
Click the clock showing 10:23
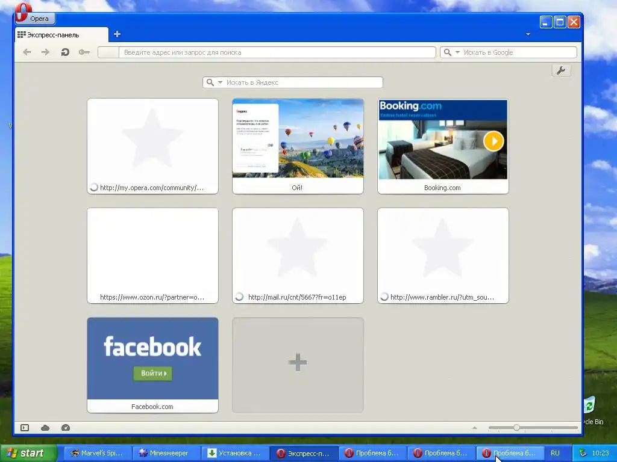[x=600, y=453]
